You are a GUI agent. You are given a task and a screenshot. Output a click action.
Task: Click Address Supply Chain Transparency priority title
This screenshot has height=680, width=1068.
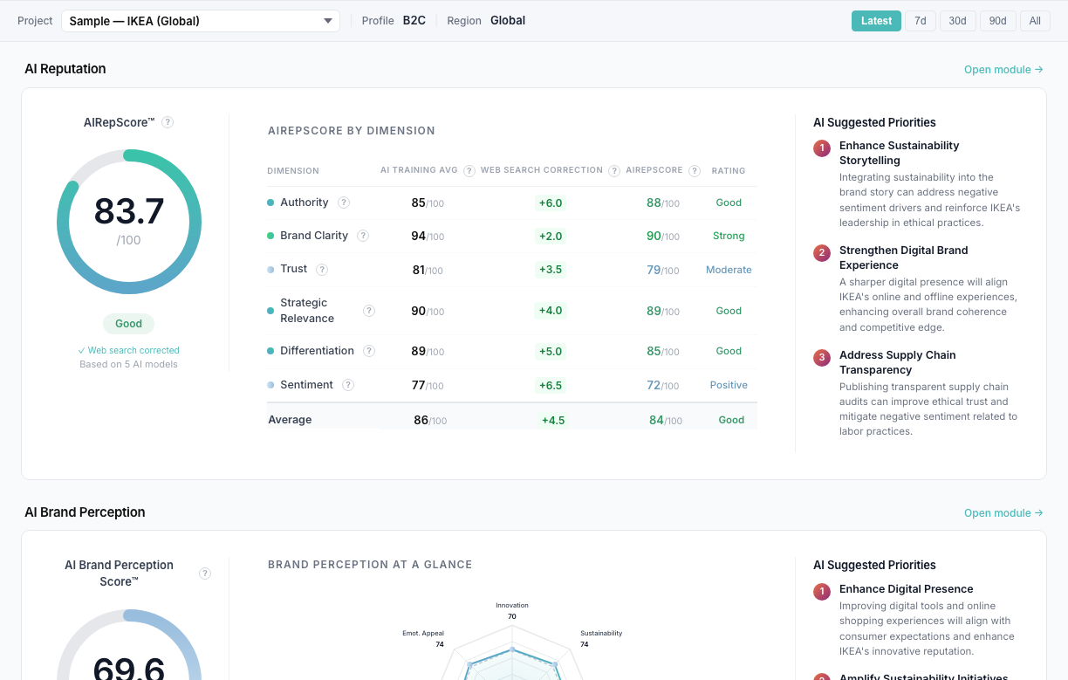tap(898, 362)
